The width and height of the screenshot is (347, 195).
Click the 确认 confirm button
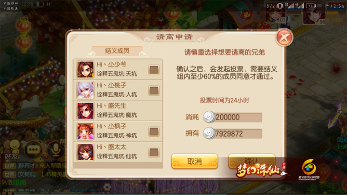tap(252, 161)
